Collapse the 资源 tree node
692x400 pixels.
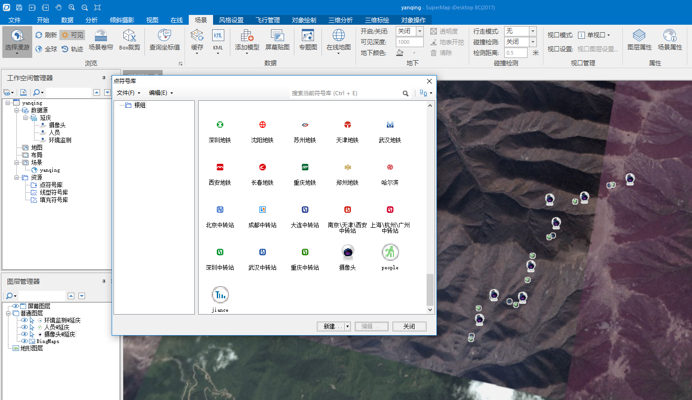[x=16, y=177]
